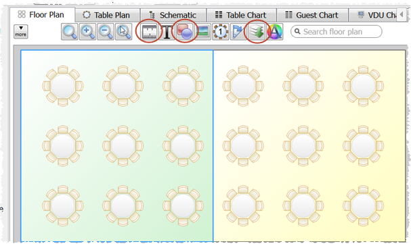Select the bottom-left round table in green zone

click(x=63, y=206)
